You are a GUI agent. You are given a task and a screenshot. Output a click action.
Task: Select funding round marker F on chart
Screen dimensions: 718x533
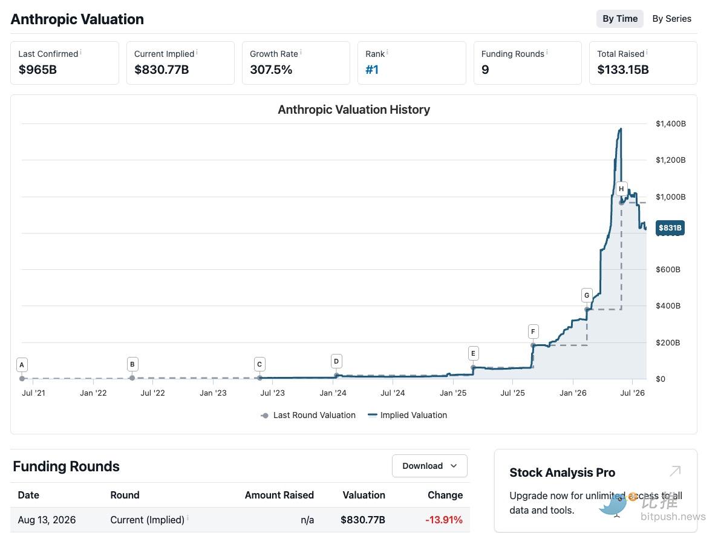(532, 331)
